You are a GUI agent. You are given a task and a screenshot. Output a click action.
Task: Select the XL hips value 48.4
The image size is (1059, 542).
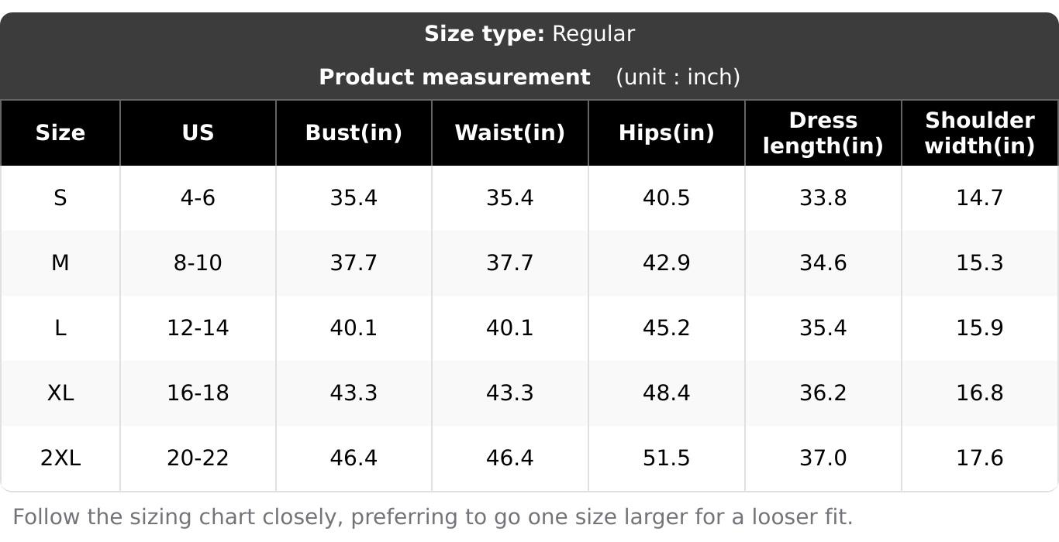(x=666, y=393)
